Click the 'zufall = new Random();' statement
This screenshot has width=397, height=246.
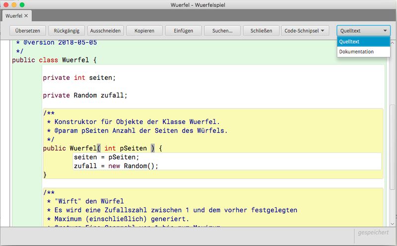tap(116, 166)
